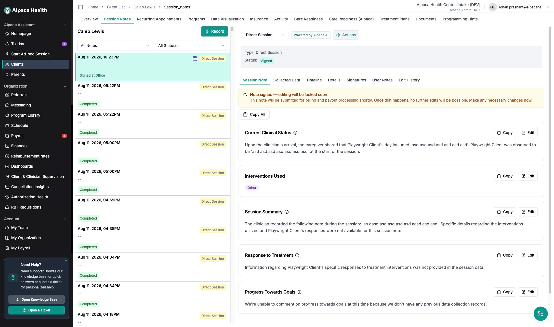The width and height of the screenshot is (554, 327).
Task: Open the floating checklist button
Action: click(540, 313)
